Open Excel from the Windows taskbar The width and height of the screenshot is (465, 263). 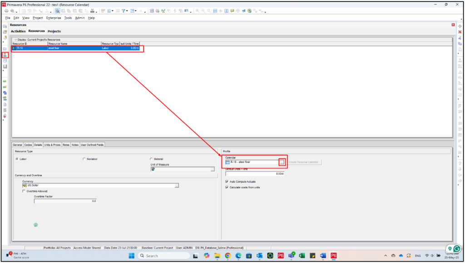coord(302,256)
